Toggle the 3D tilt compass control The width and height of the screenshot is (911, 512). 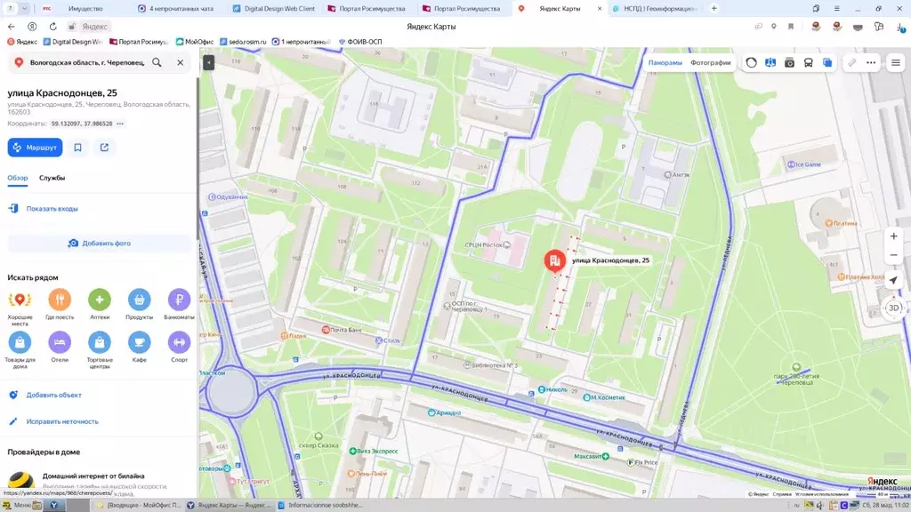893,308
